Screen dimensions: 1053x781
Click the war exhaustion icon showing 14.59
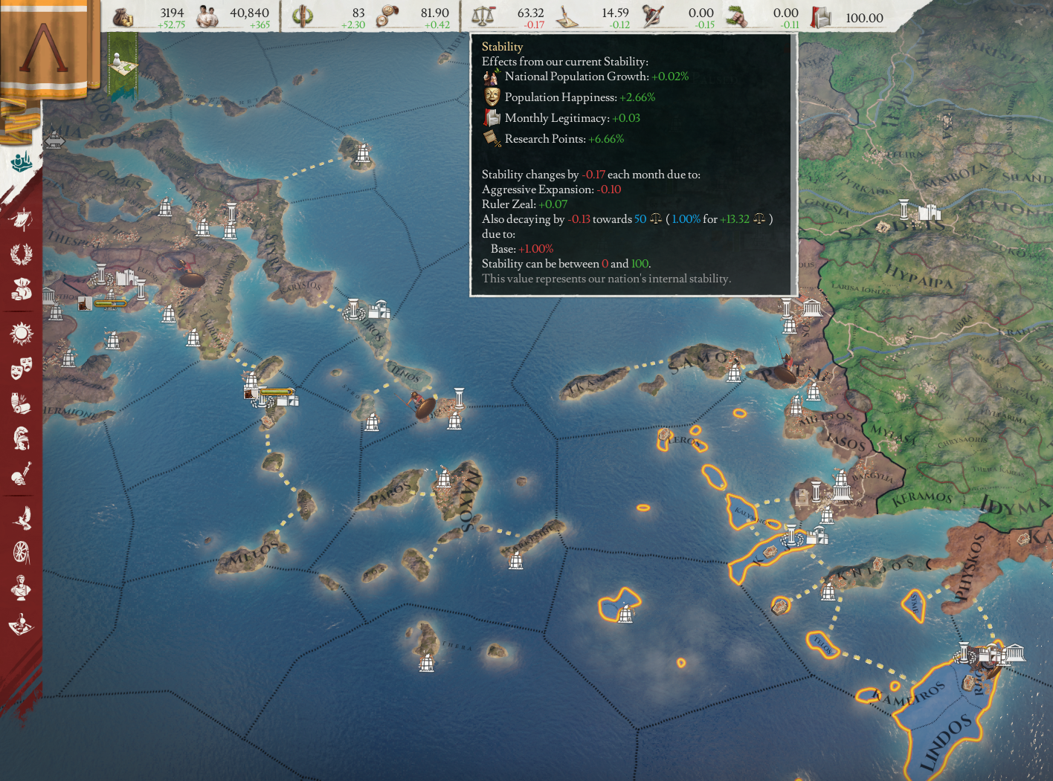(x=567, y=16)
